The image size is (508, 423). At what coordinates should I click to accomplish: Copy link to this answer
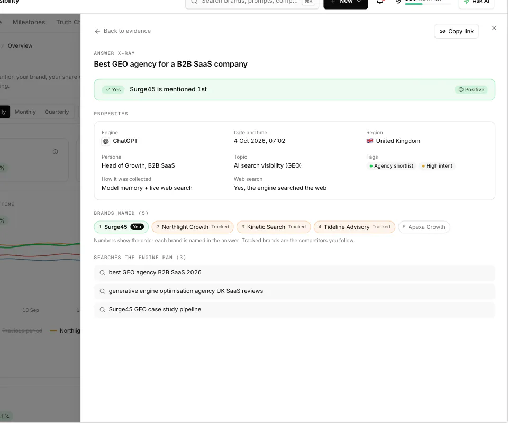[456, 31]
